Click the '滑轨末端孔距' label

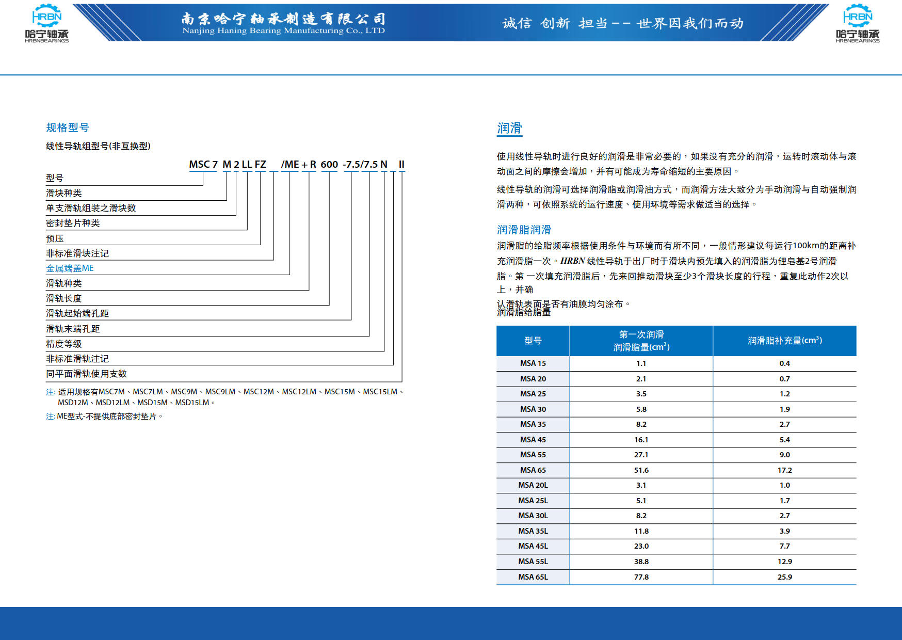pos(73,329)
